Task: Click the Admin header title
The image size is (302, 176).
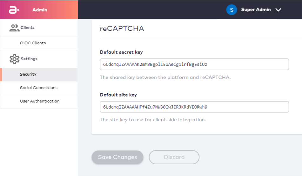Action: 40,10
